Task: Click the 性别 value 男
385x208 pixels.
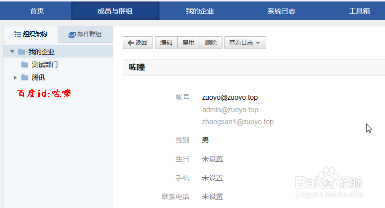Action: coord(205,140)
